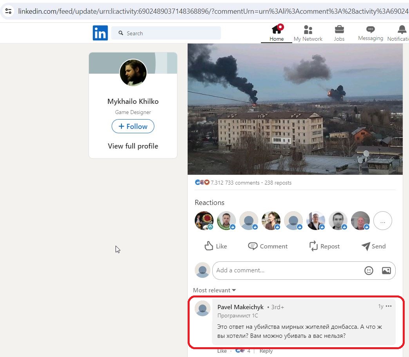Screen dimensions: 409x357
Task: Open the 7,312 reactions count
Action: (217, 183)
